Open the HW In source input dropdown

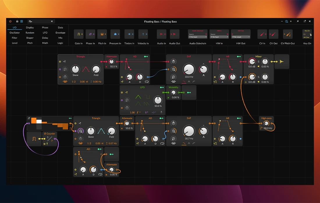[x=219, y=37]
